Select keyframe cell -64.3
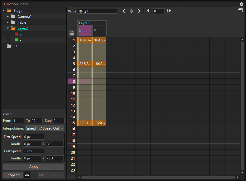 pos(99,64)
